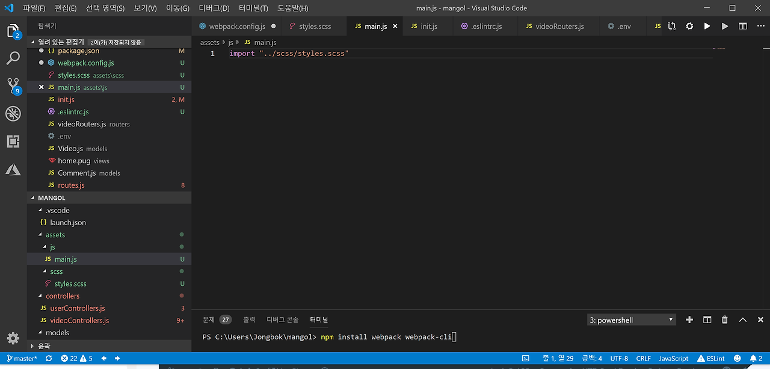Split the editor to the right

(743, 26)
